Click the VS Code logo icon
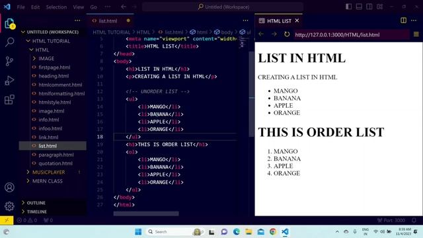 (7, 7)
